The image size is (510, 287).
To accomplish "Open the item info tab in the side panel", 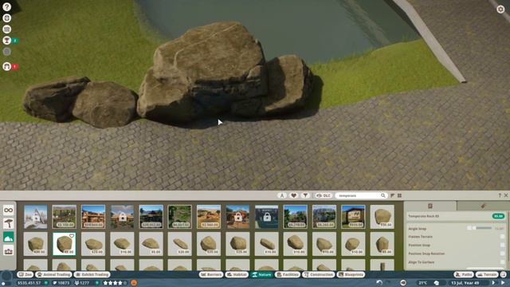I will [430, 206].
